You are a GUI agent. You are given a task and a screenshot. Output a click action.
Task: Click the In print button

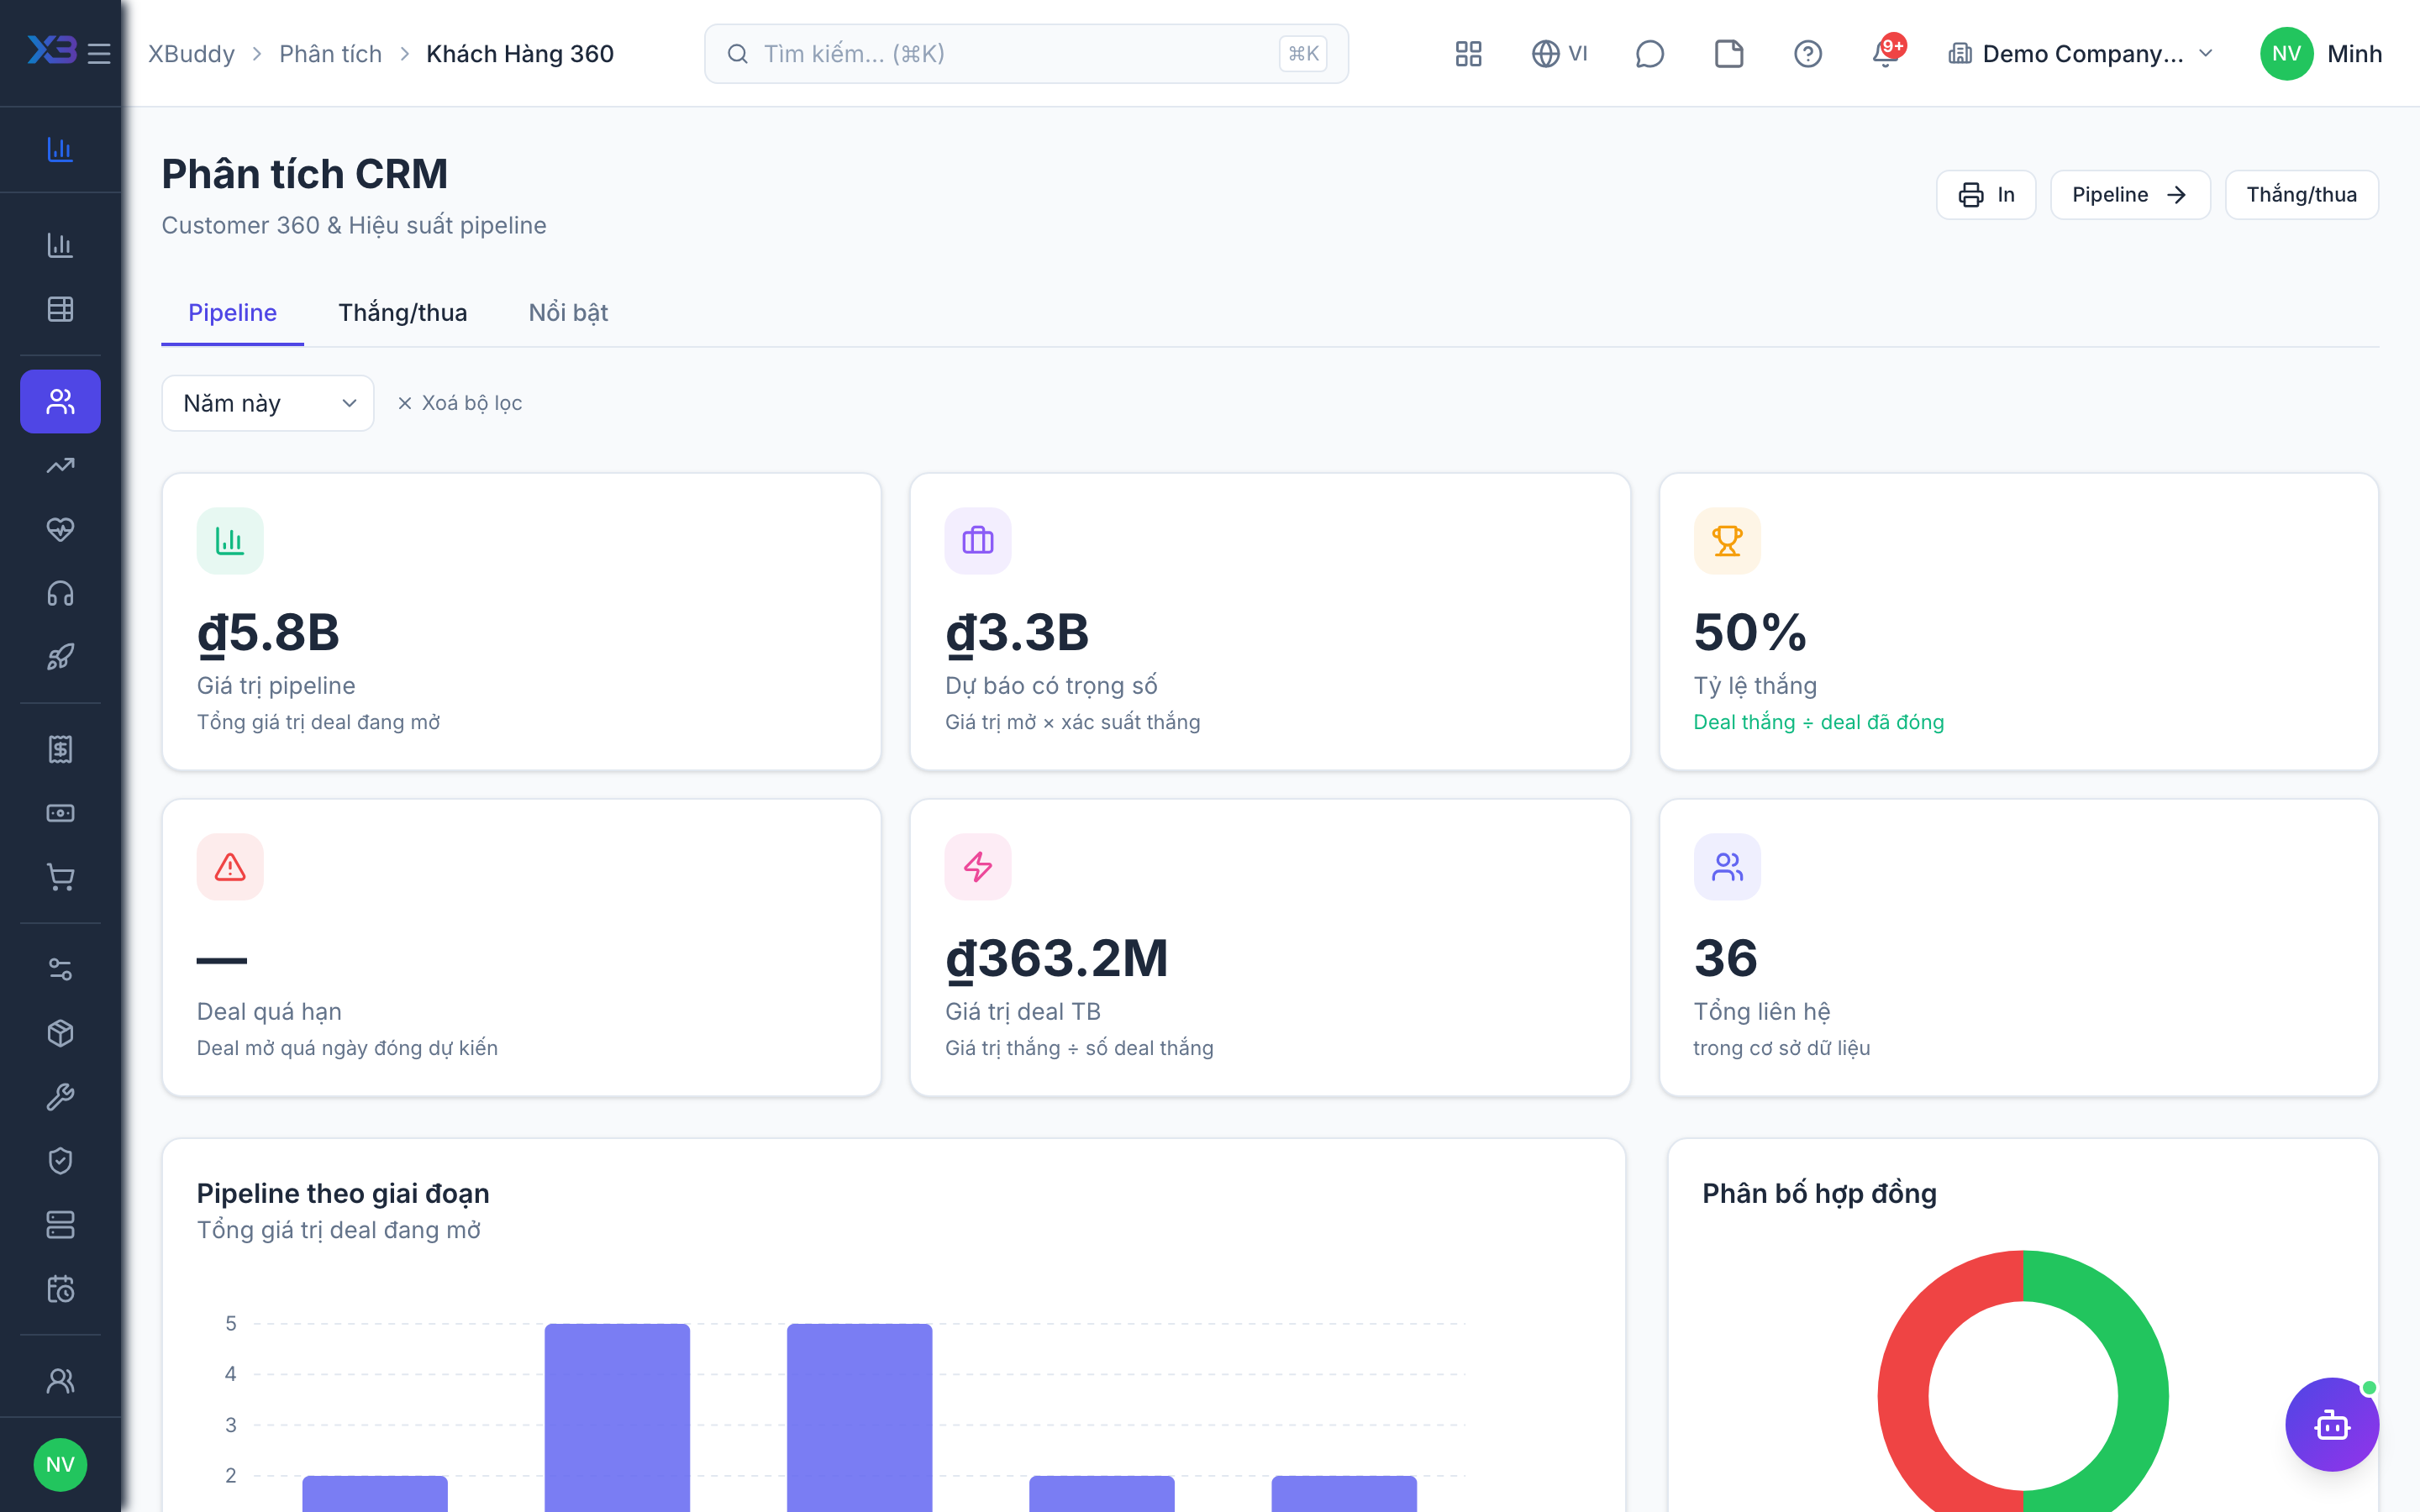coord(1986,195)
